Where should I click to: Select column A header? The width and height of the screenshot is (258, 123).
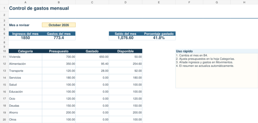tap(25, 2)
